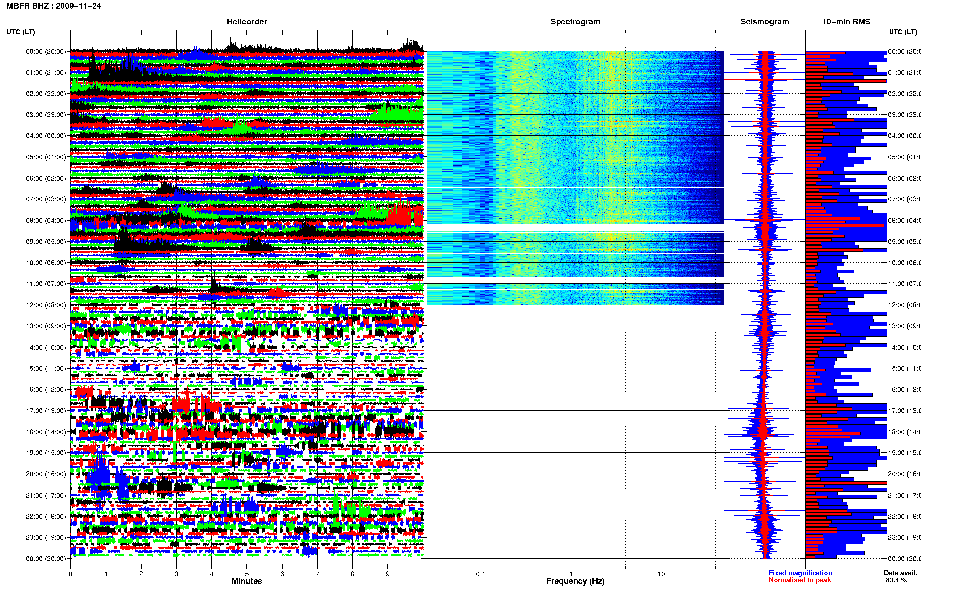Click the right-side '12:00 (08:' time label
This screenshot has height=599, width=959.
(x=904, y=305)
